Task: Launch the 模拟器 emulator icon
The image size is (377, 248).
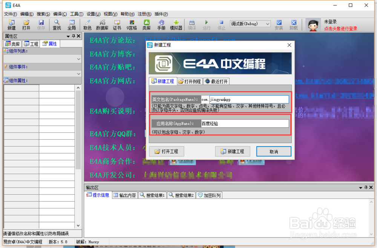Action: [x=176, y=24]
